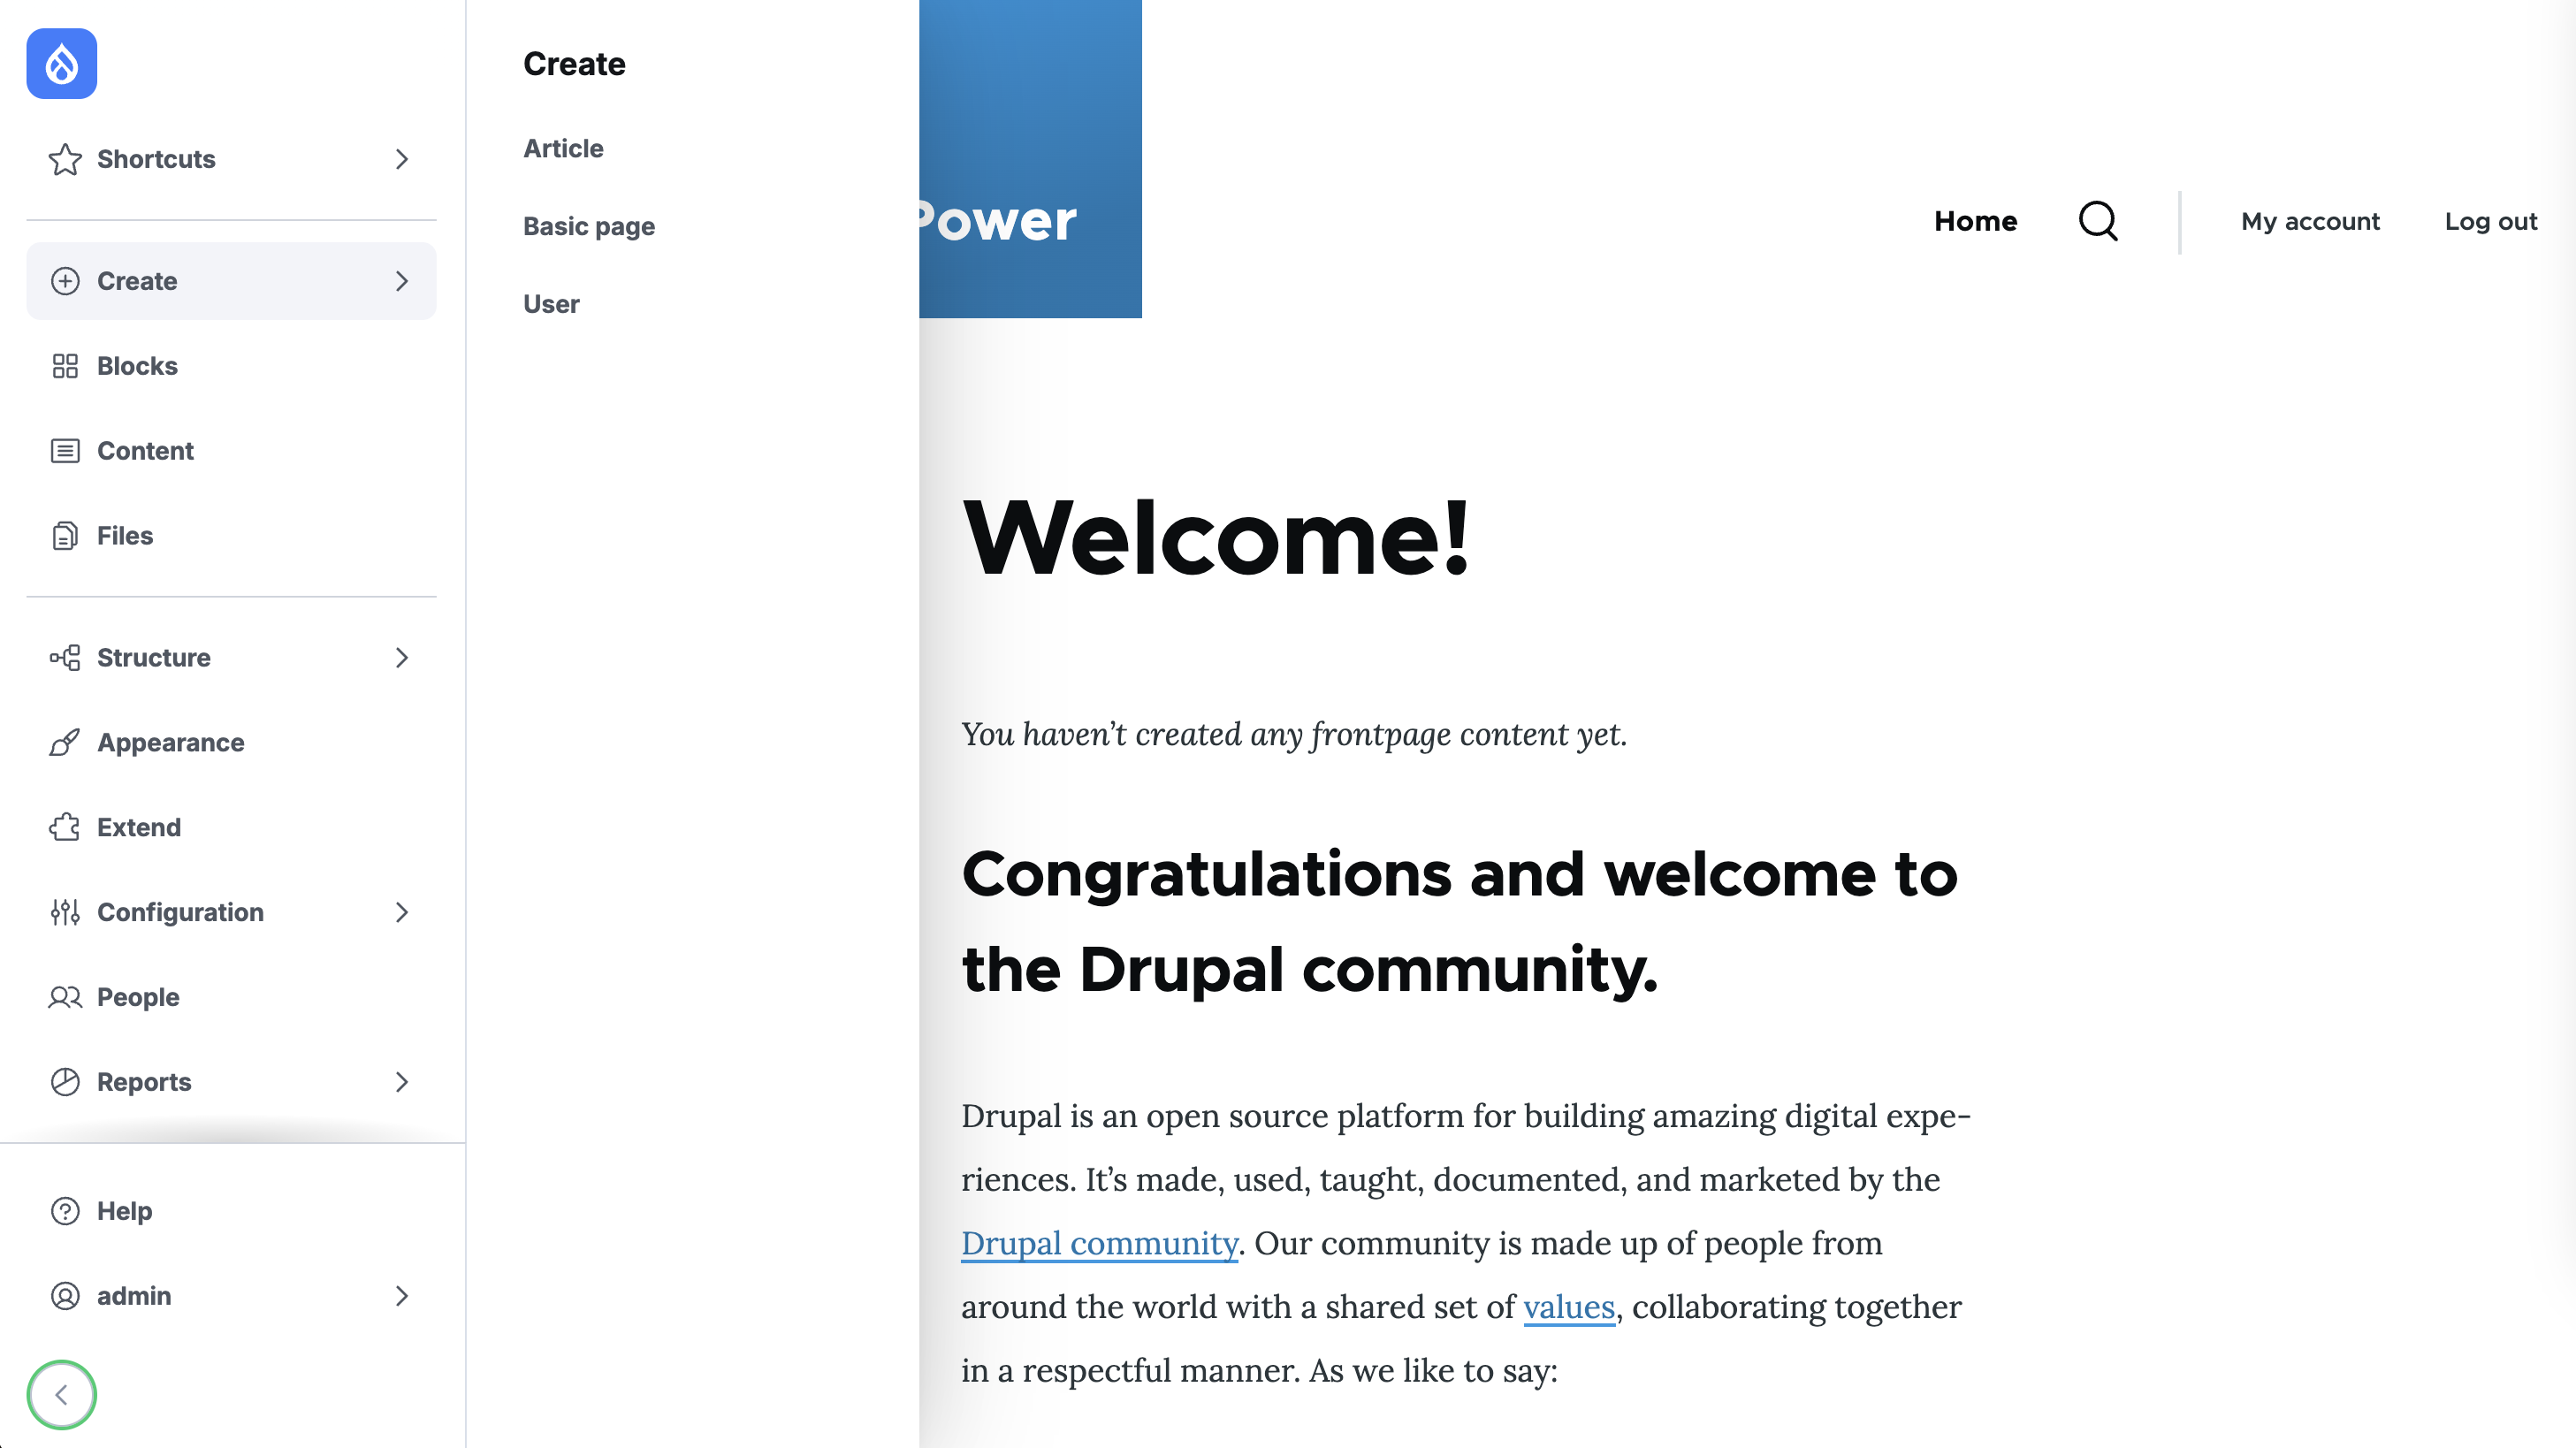2576x1448 pixels.
Task: Click the Blocks grid icon
Action: 64,367
